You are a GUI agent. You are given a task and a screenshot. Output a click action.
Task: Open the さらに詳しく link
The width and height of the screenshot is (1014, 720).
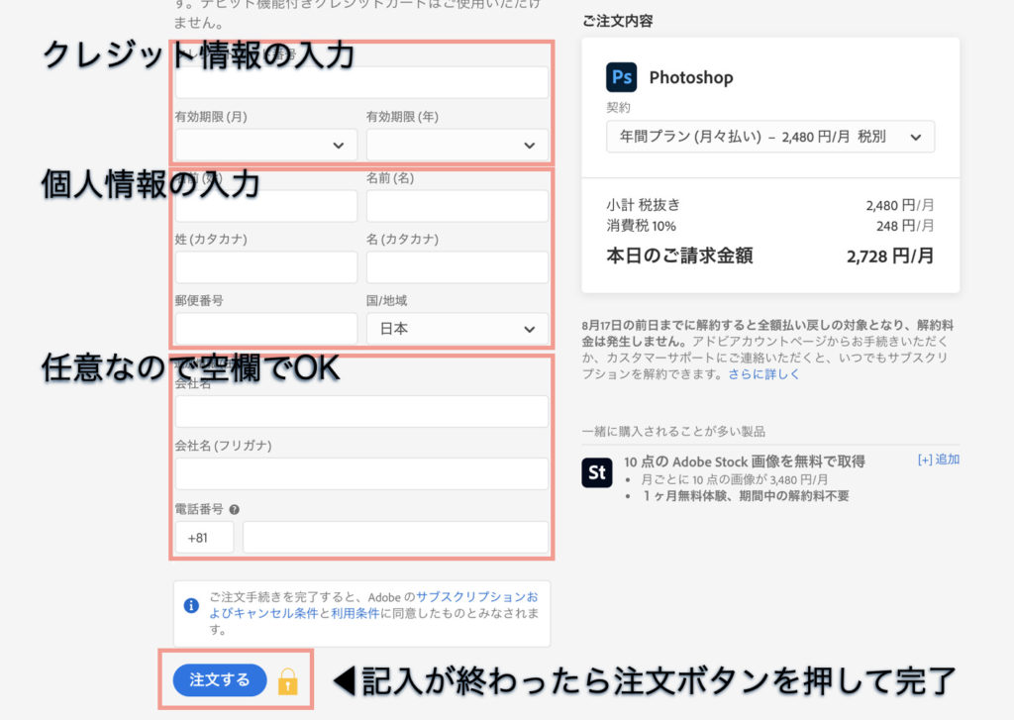(x=763, y=374)
